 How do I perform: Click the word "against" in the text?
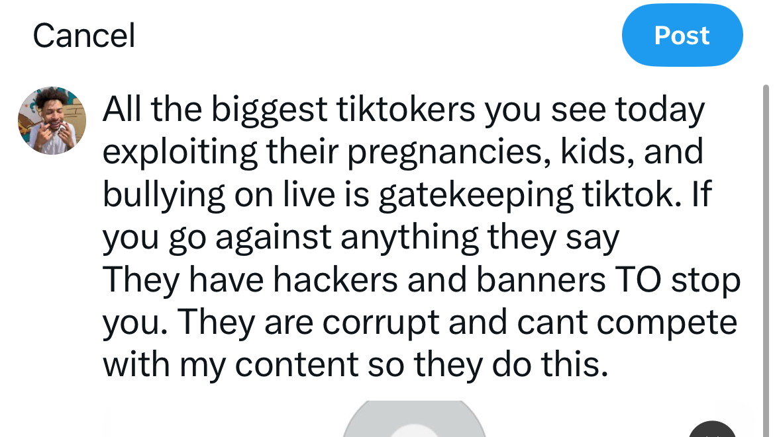coord(273,238)
